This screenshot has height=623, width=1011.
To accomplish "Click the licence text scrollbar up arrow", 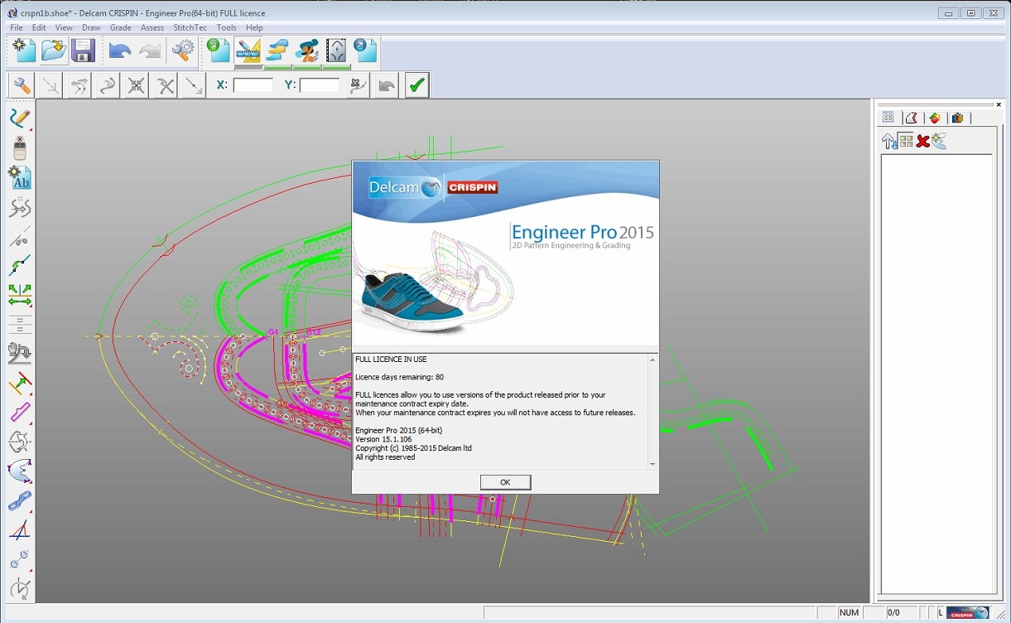I will coord(652,360).
